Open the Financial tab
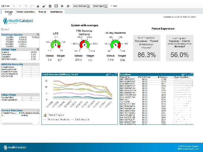 tap(42, 12)
